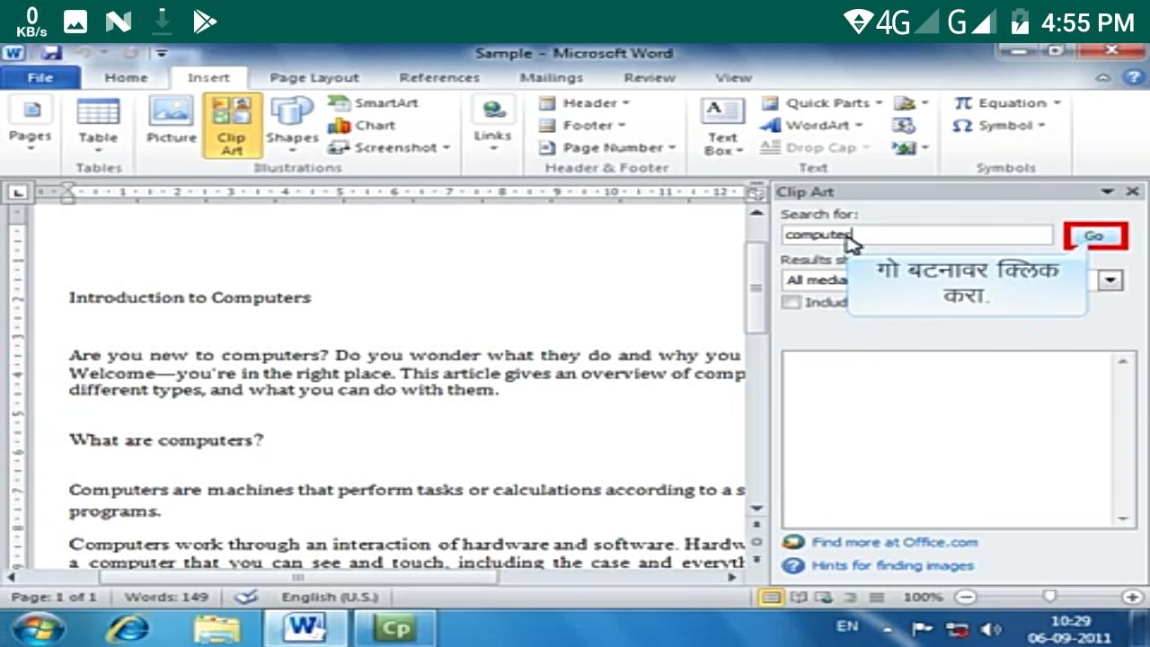Switch to the Page Layout tab
Image resolution: width=1150 pixels, height=647 pixels.
pyautogui.click(x=314, y=78)
